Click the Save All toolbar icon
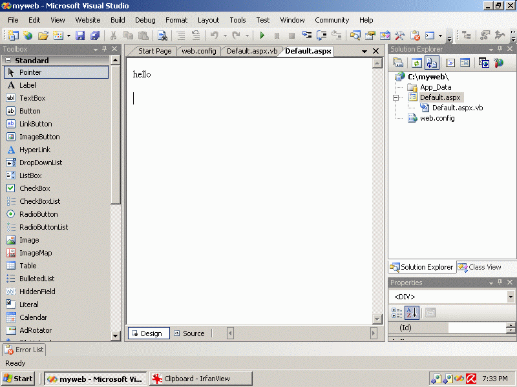This screenshot has height=387, width=517. 95,35
